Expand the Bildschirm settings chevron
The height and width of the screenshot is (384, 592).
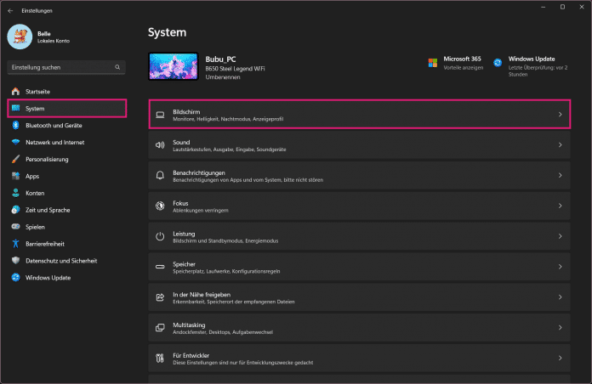pos(559,114)
